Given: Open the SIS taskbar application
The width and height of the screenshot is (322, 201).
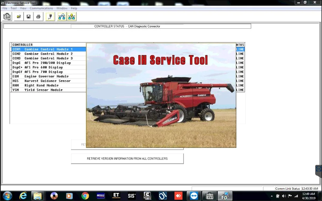Looking at the screenshot, I should [x=132, y=196].
